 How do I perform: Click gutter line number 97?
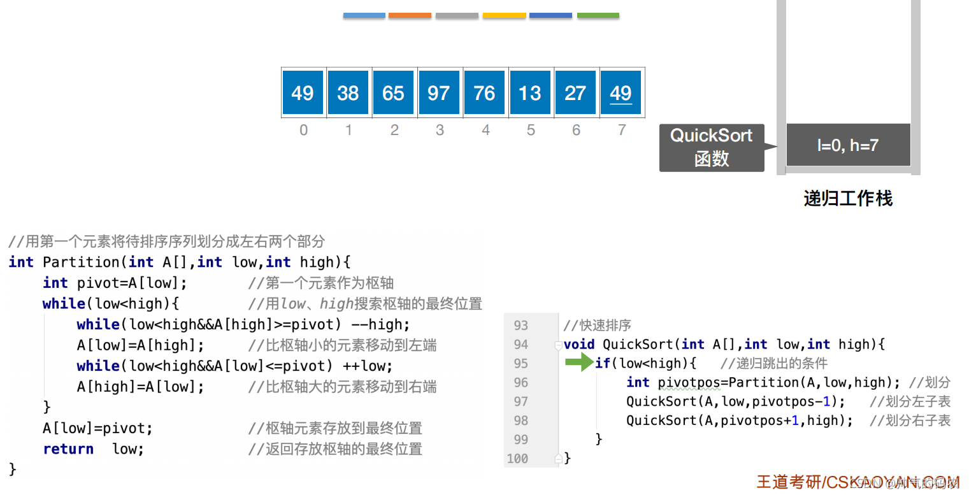click(x=521, y=401)
